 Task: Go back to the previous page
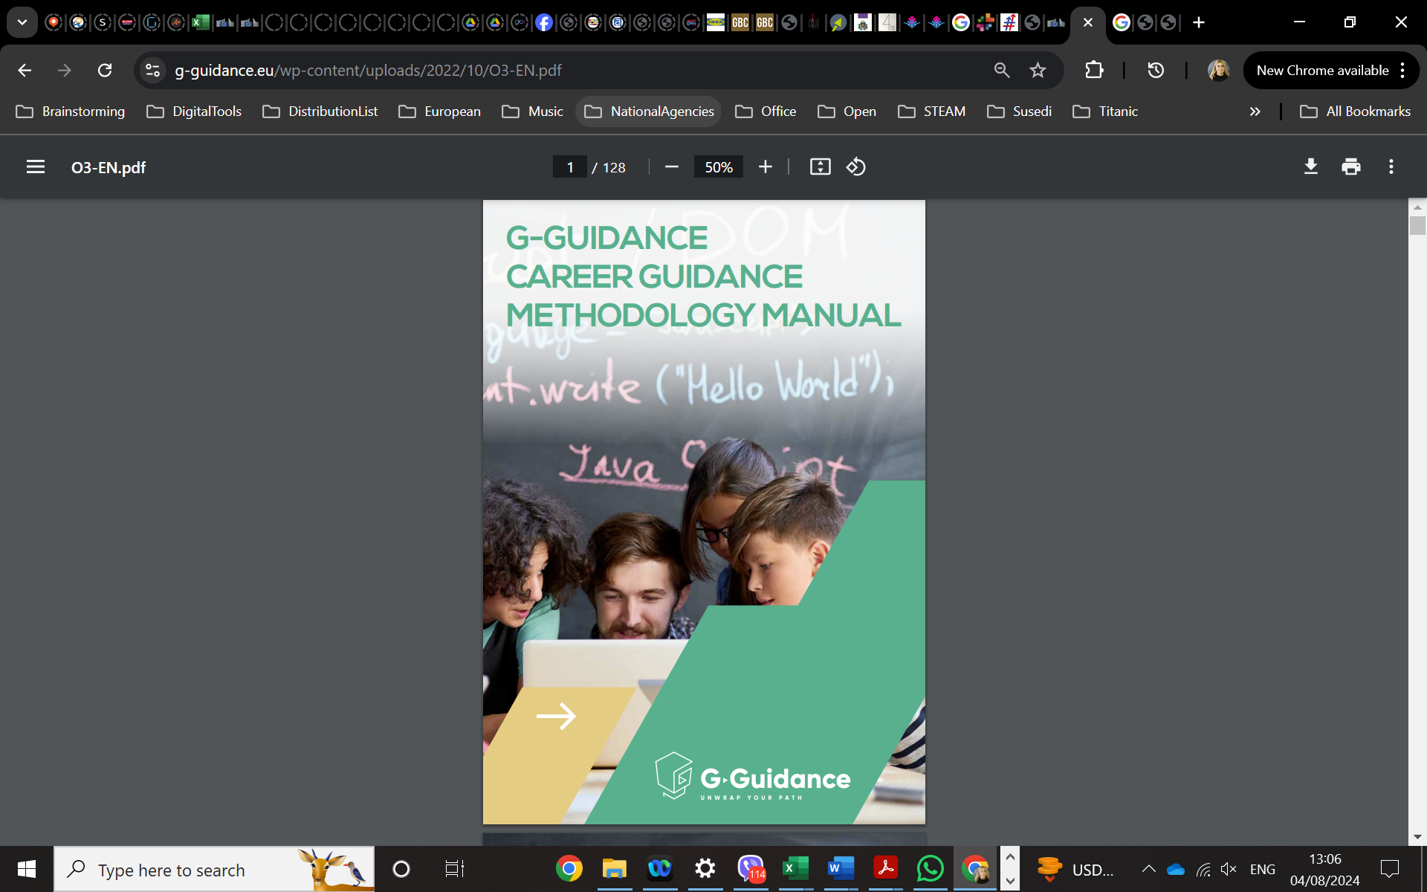point(25,71)
